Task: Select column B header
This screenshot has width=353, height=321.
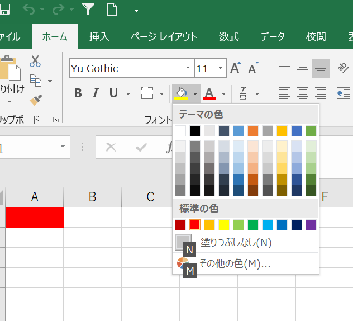Action: tap(92, 197)
